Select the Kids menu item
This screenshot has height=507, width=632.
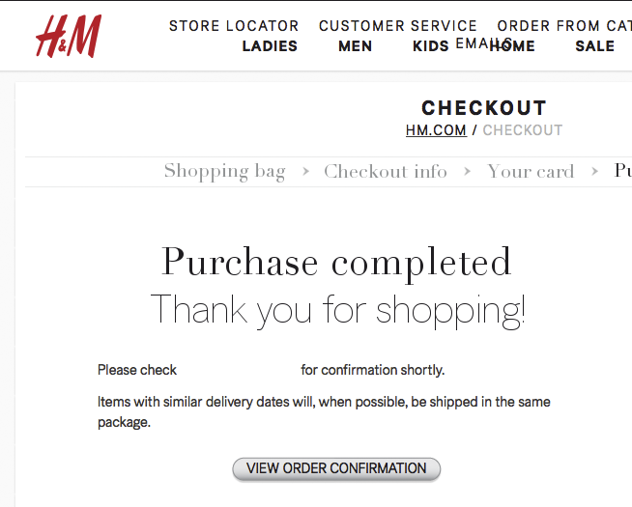[430, 46]
